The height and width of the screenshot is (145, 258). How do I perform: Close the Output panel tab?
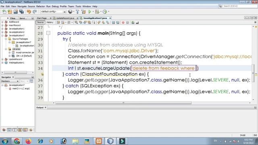click(46, 108)
